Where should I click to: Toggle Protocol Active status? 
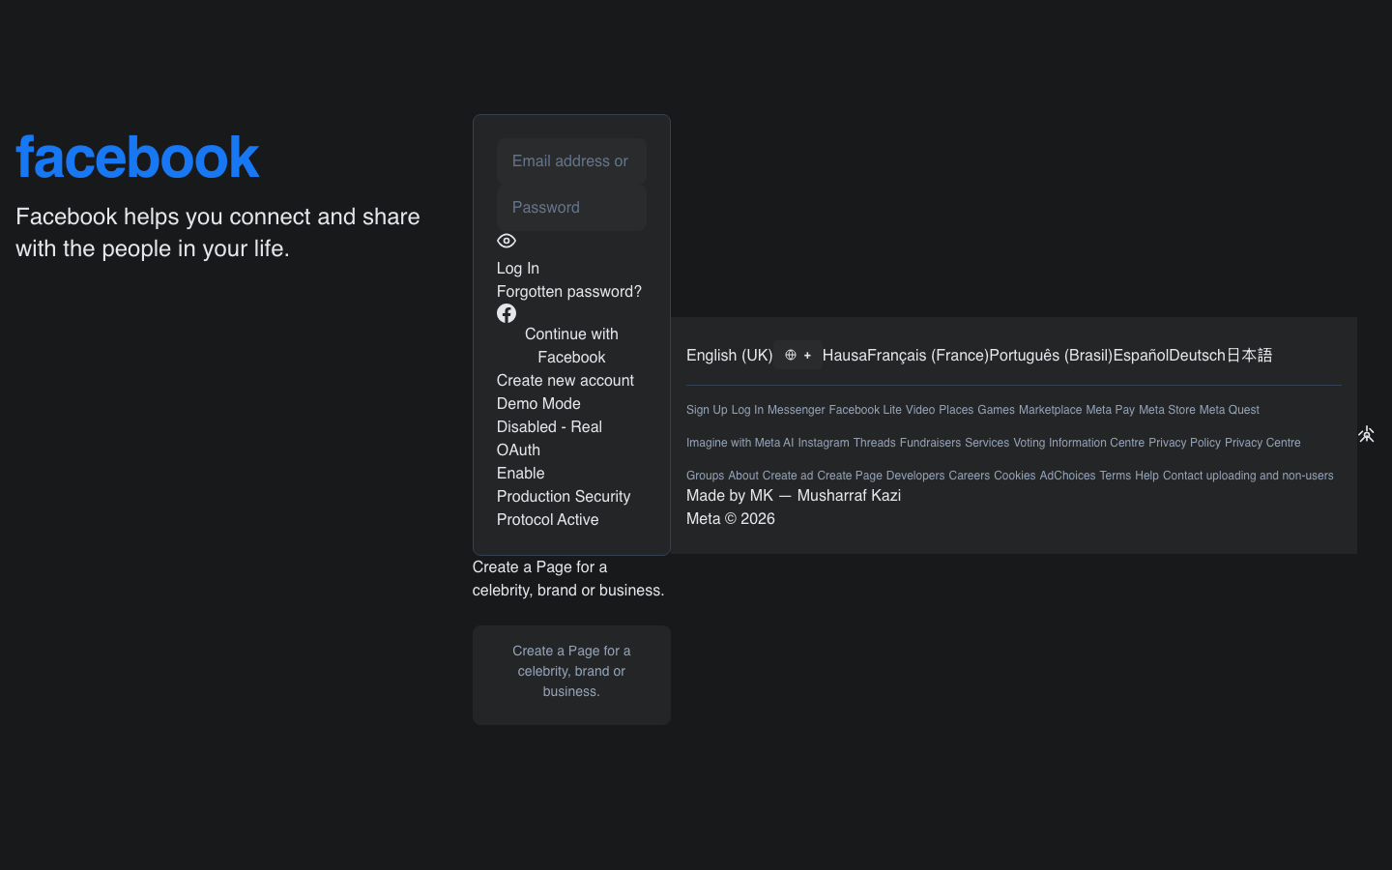547,519
